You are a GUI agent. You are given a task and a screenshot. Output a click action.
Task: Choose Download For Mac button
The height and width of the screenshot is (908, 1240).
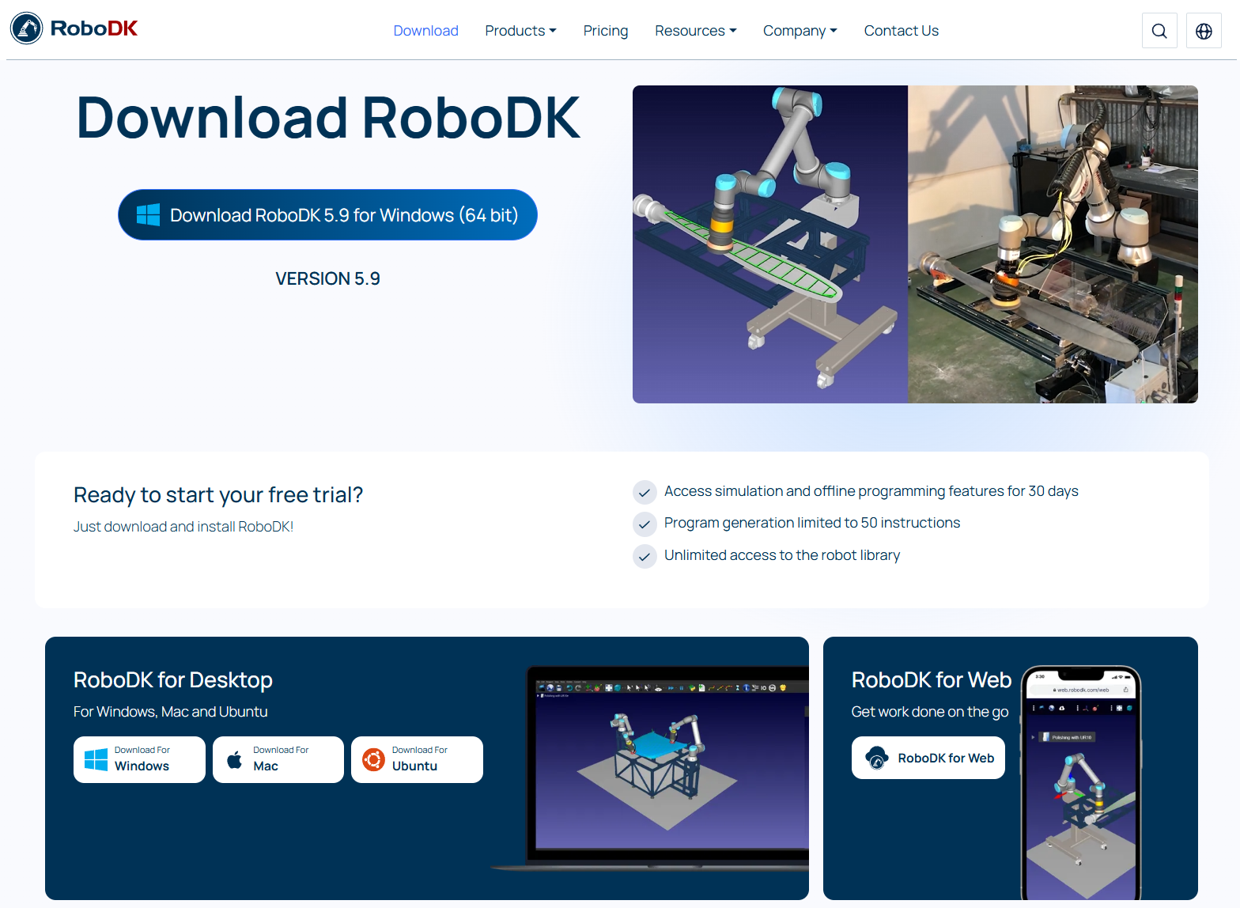point(278,759)
